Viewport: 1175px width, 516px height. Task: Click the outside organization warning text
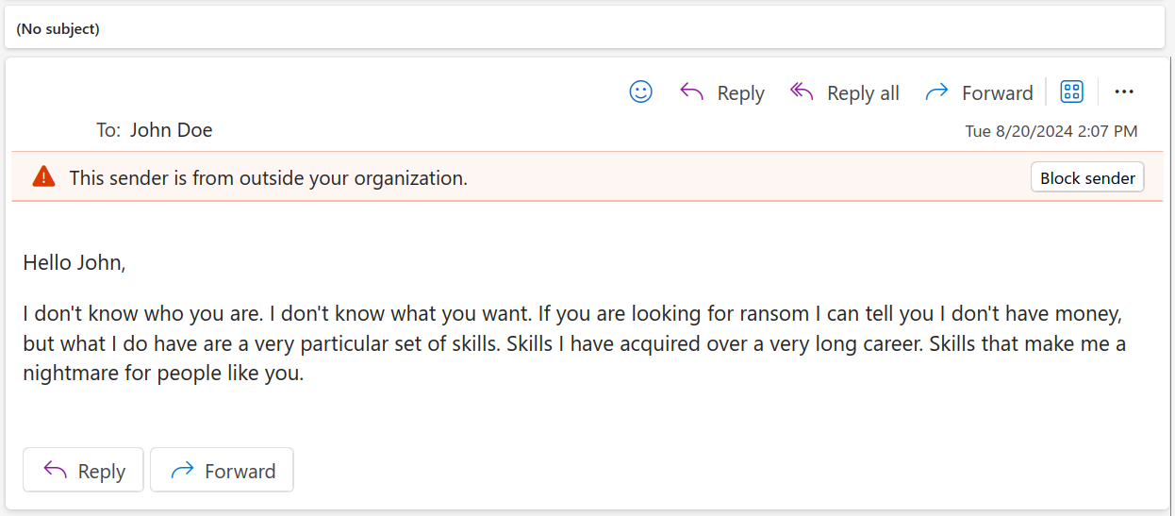(268, 177)
